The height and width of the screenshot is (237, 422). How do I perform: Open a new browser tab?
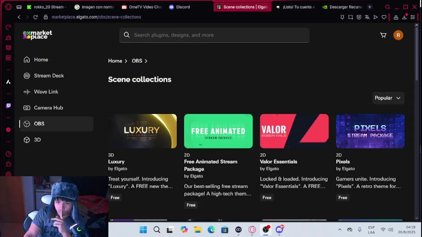click(370, 7)
